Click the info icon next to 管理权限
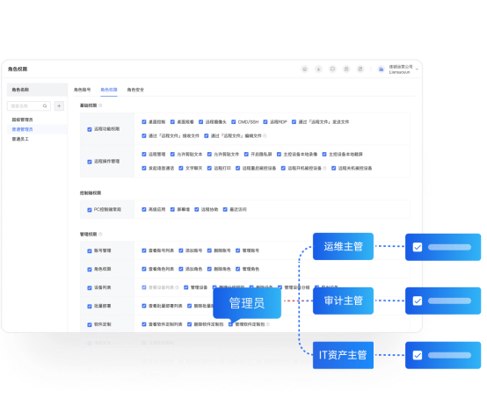Screen dimensions: 487x406 click(100, 234)
